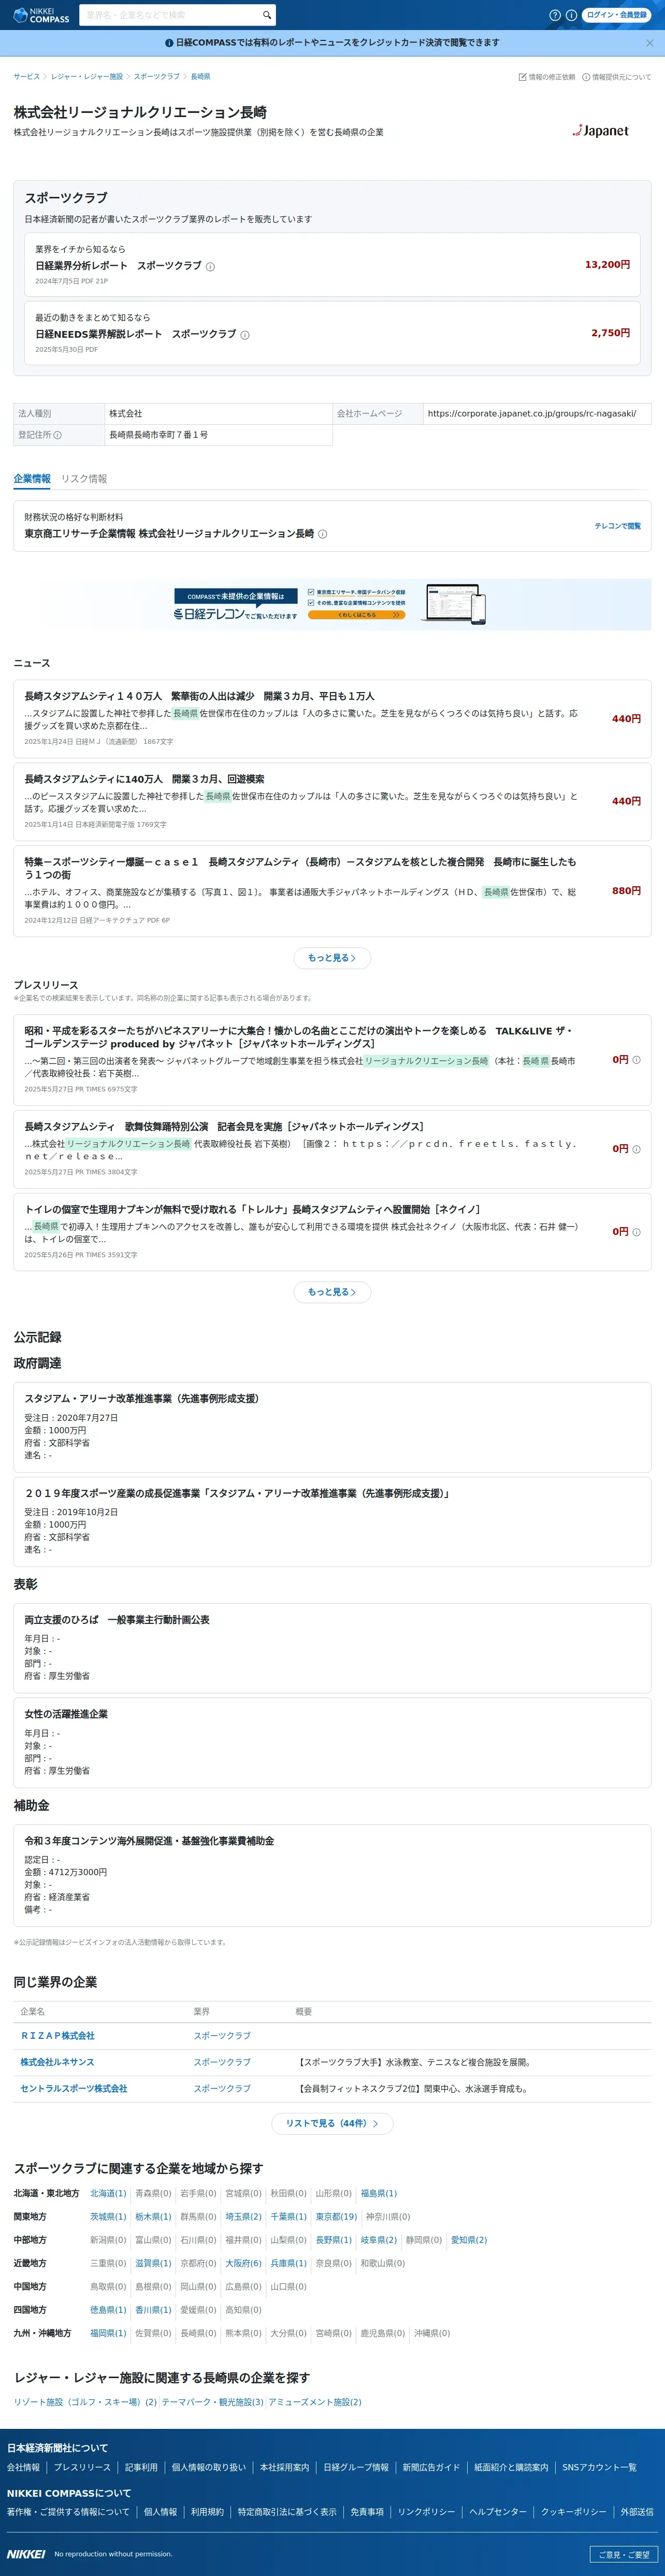This screenshot has width=665, height=2576.
Task: Select the 企業情報 tab
Action: coord(32,479)
